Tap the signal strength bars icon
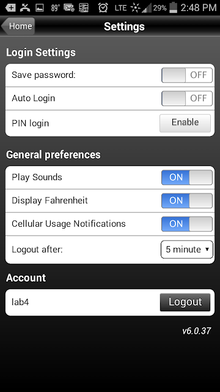The height and width of the screenshot is (392, 220). (x=147, y=8)
